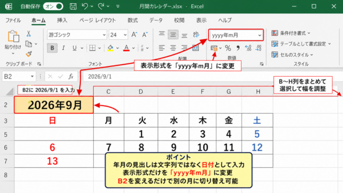Open セルのスタイル menu

(292, 55)
